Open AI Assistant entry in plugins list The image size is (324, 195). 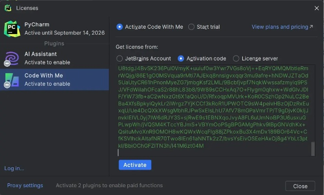(54, 58)
